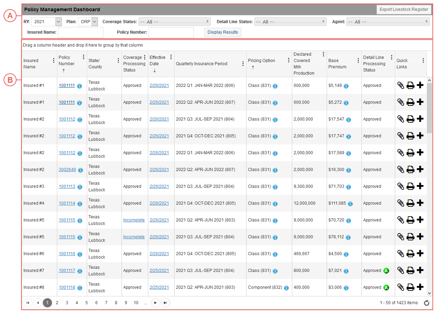Click the info icon beside policy number 1001111
This screenshot has width=437, height=314.
80,86
